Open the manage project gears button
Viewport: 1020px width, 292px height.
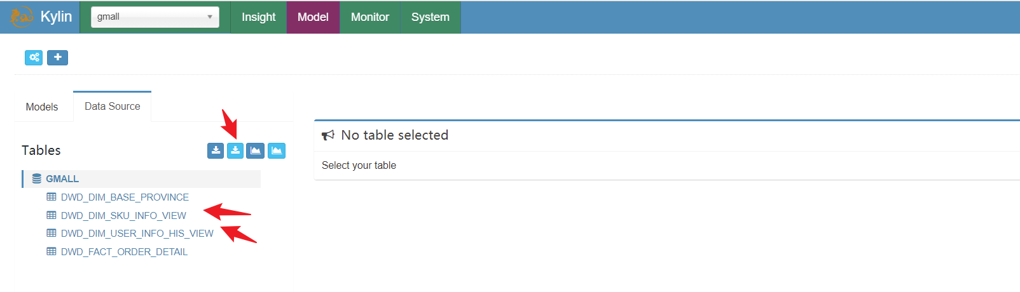34,58
